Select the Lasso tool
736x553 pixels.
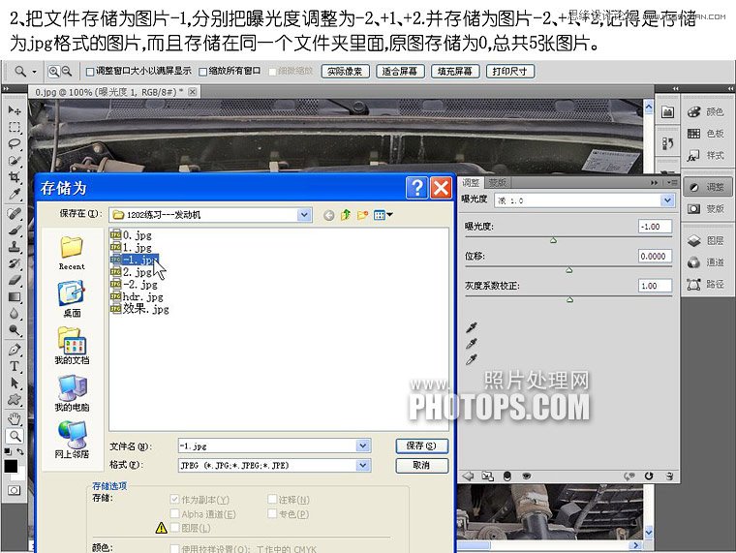click(15, 143)
